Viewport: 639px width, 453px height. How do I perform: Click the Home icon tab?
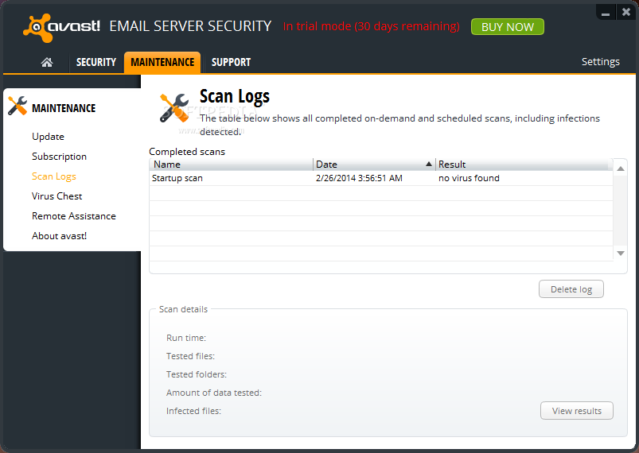[47, 62]
